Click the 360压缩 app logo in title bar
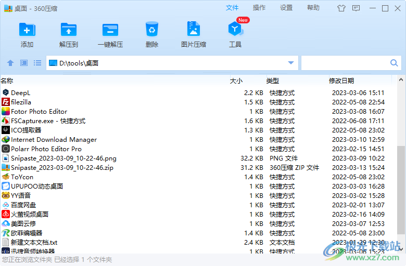Viewport: 406px width, 266px height. [8, 8]
